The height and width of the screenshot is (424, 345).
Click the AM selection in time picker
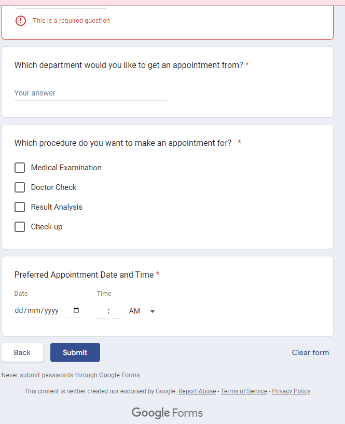click(135, 311)
